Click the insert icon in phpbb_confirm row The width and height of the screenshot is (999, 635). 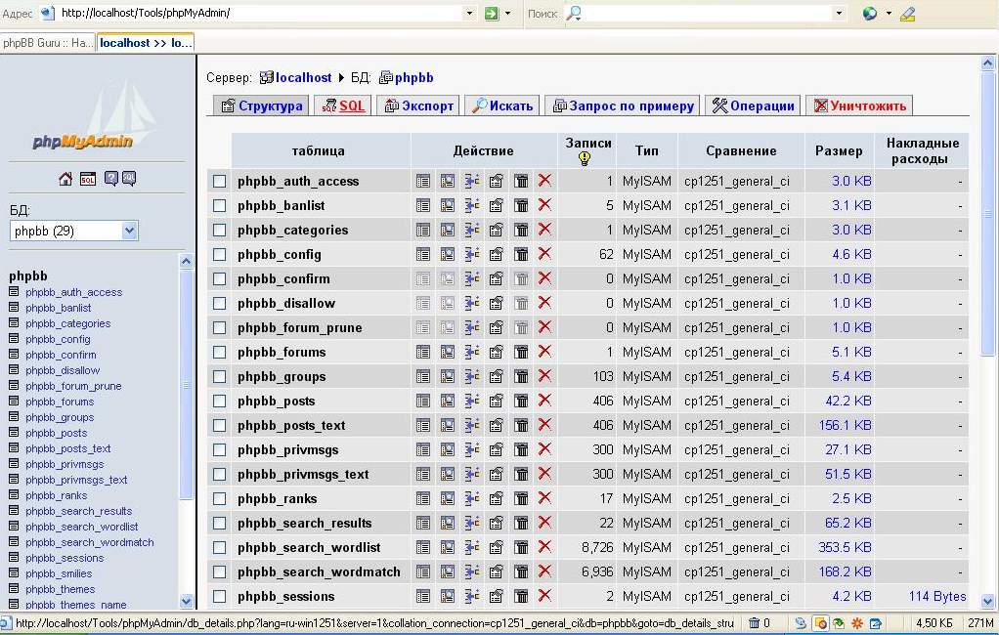point(471,278)
